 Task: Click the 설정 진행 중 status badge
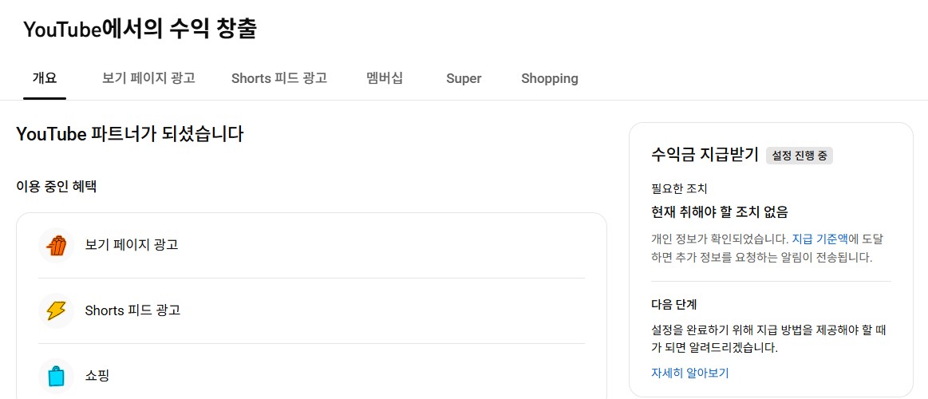pyautogui.click(x=799, y=156)
